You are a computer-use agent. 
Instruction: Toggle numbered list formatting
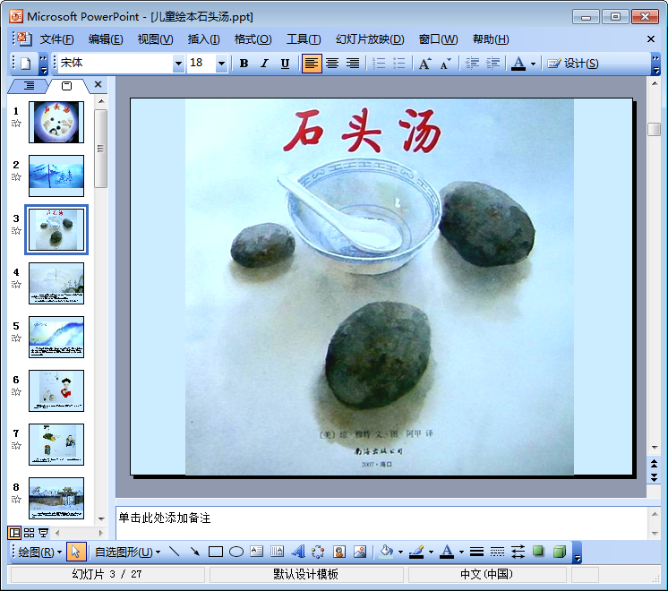point(379,64)
